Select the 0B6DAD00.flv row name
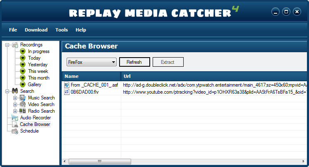The height and width of the screenshot is (167, 309). (x=85, y=92)
